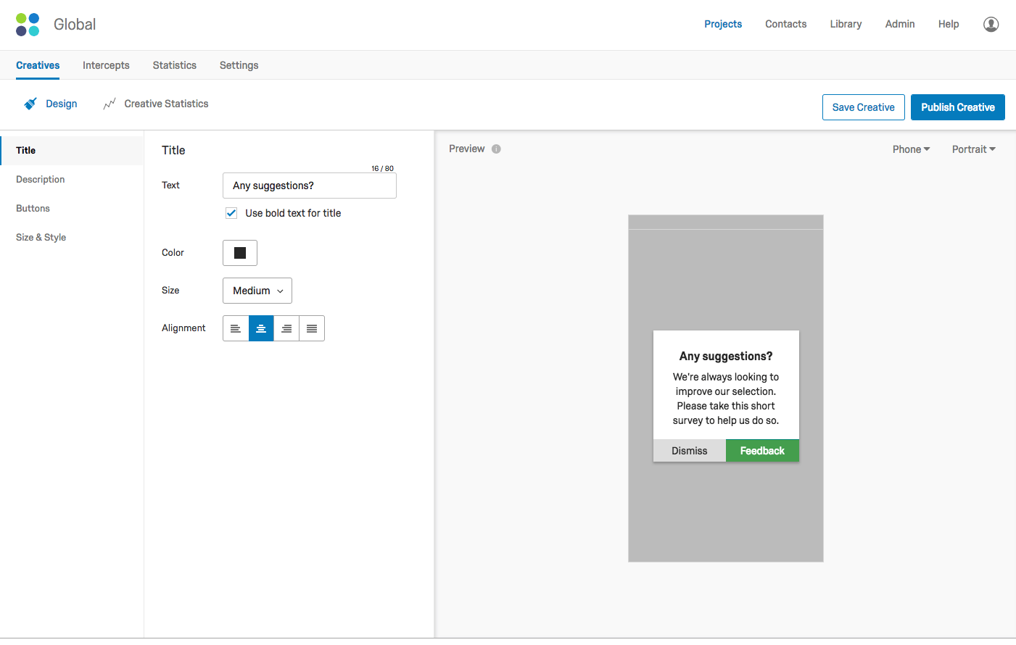The width and height of the screenshot is (1016, 645).
Task: Click the Qualtrics four-dot logo icon
Action: click(x=28, y=25)
